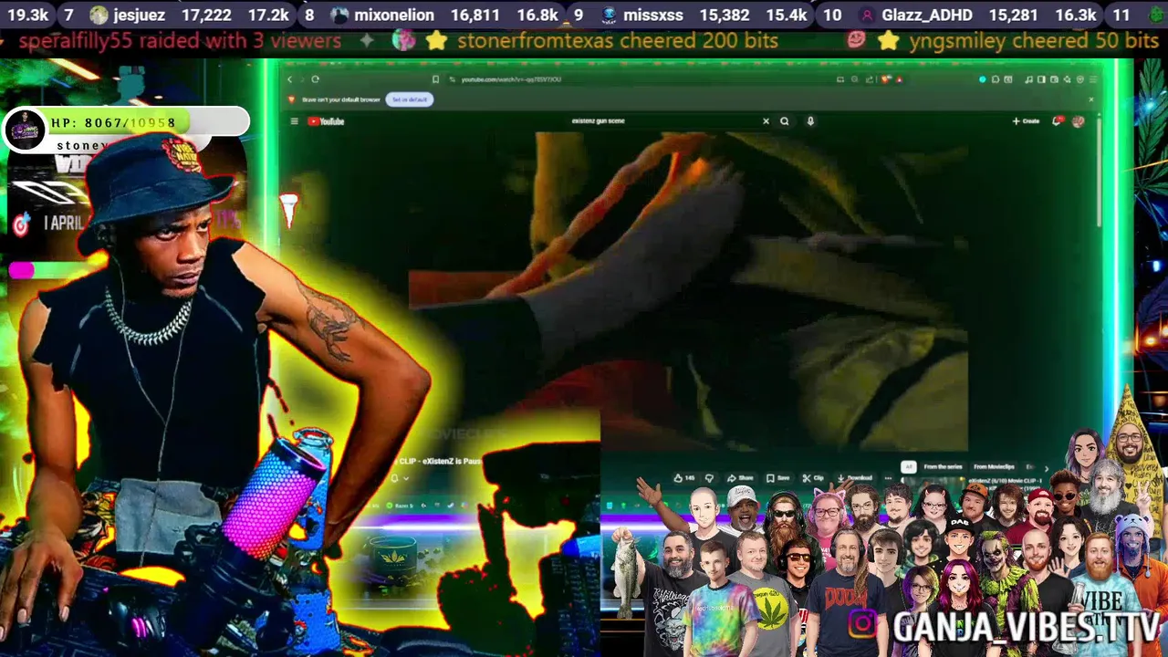Open the Brave browser main menu
Image resolution: width=1168 pixels, height=657 pixels.
(x=1092, y=79)
